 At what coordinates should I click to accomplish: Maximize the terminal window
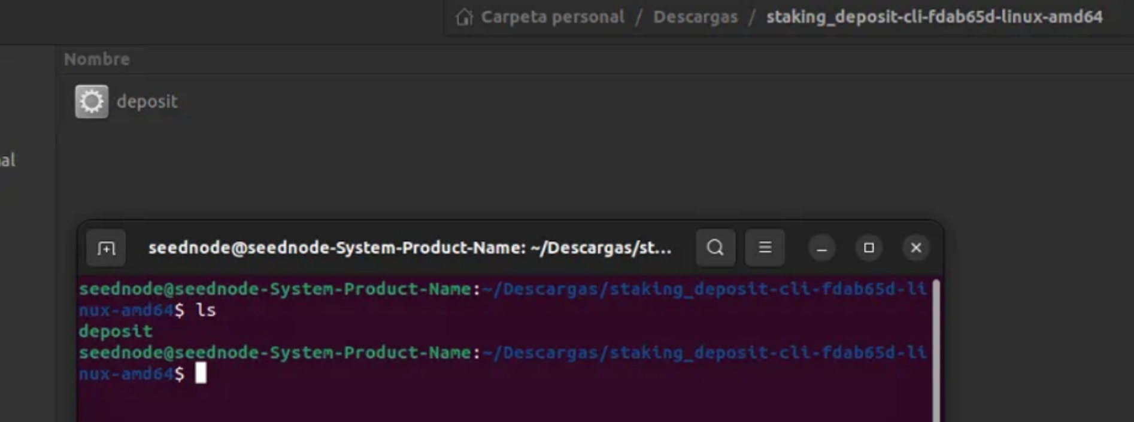pyautogui.click(x=869, y=248)
